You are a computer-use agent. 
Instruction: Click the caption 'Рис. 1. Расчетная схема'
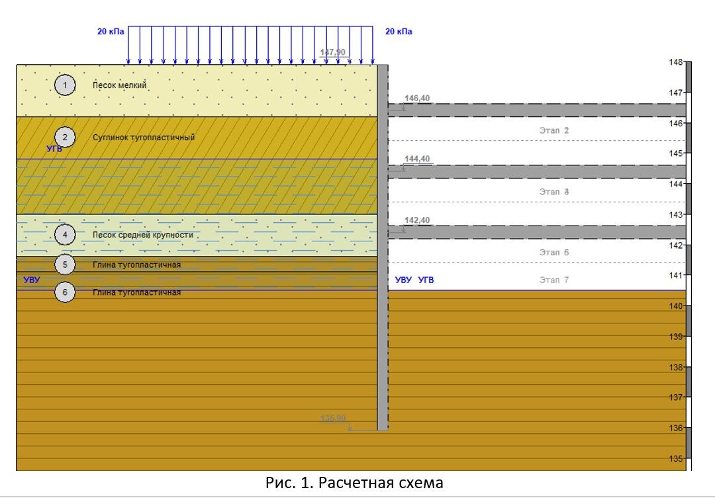point(354,483)
